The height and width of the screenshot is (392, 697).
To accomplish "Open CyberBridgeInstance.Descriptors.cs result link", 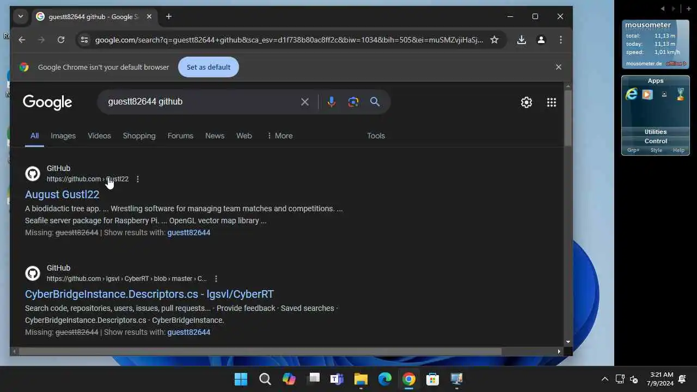I will (x=149, y=294).
